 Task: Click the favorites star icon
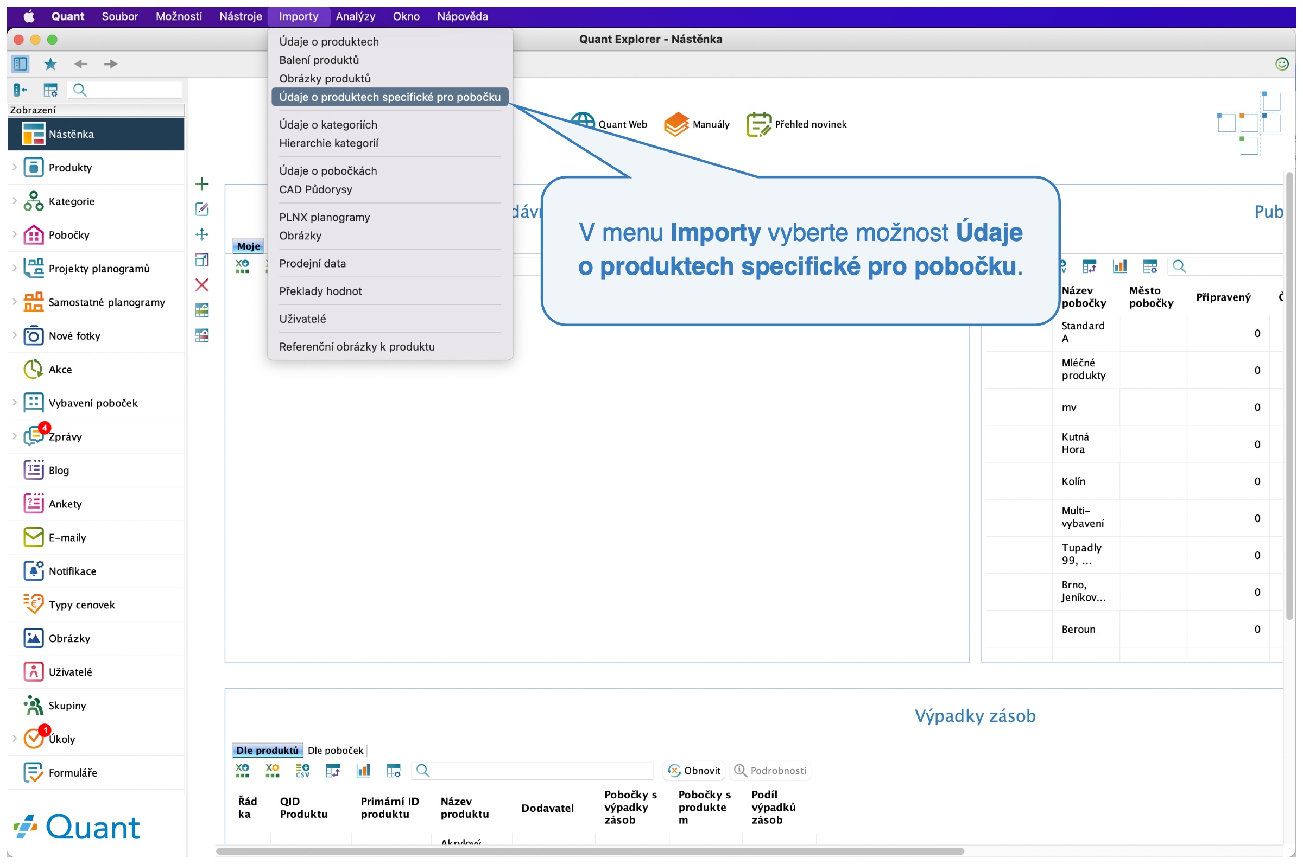coord(50,64)
